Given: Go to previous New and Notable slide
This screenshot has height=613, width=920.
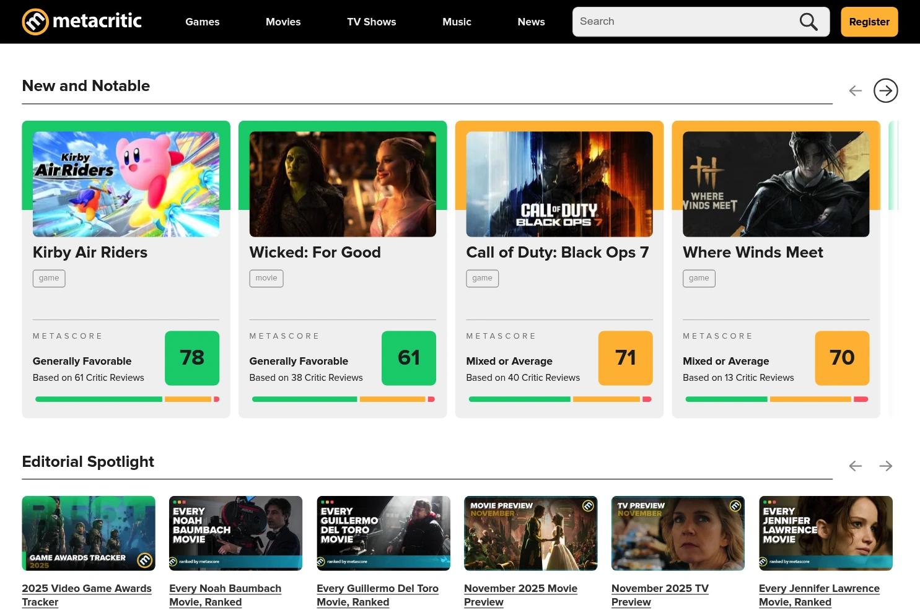Looking at the screenshot, I should pyautogui.click(x=855, y=90).
